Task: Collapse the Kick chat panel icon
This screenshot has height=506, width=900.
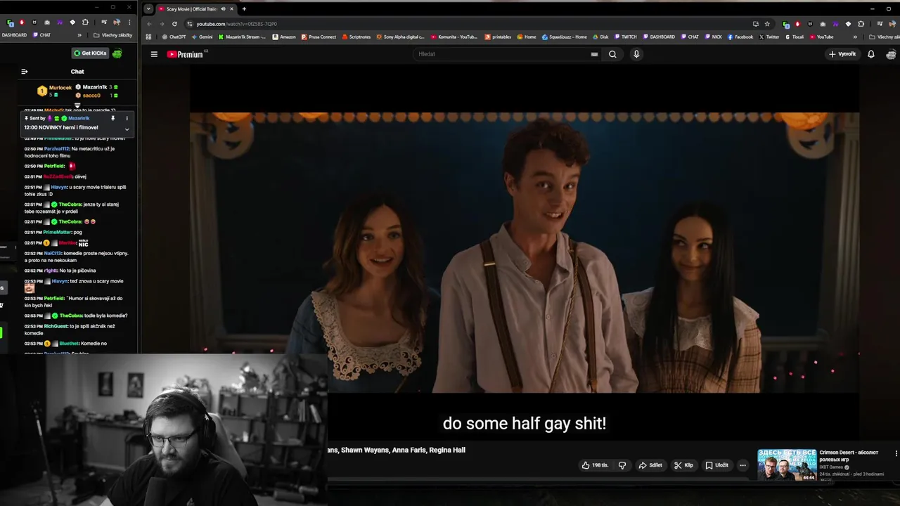Action: coord(24,71)
